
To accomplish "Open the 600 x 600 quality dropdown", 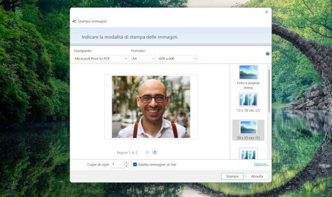I will [x=178, y=59].
